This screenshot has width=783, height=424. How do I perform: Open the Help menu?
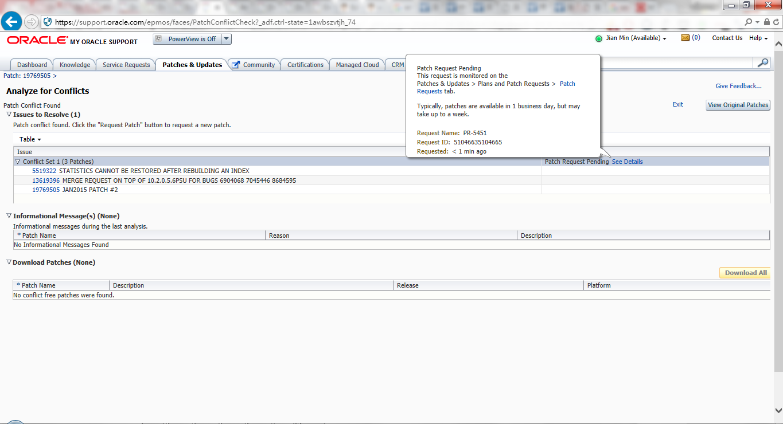point(758,38)
